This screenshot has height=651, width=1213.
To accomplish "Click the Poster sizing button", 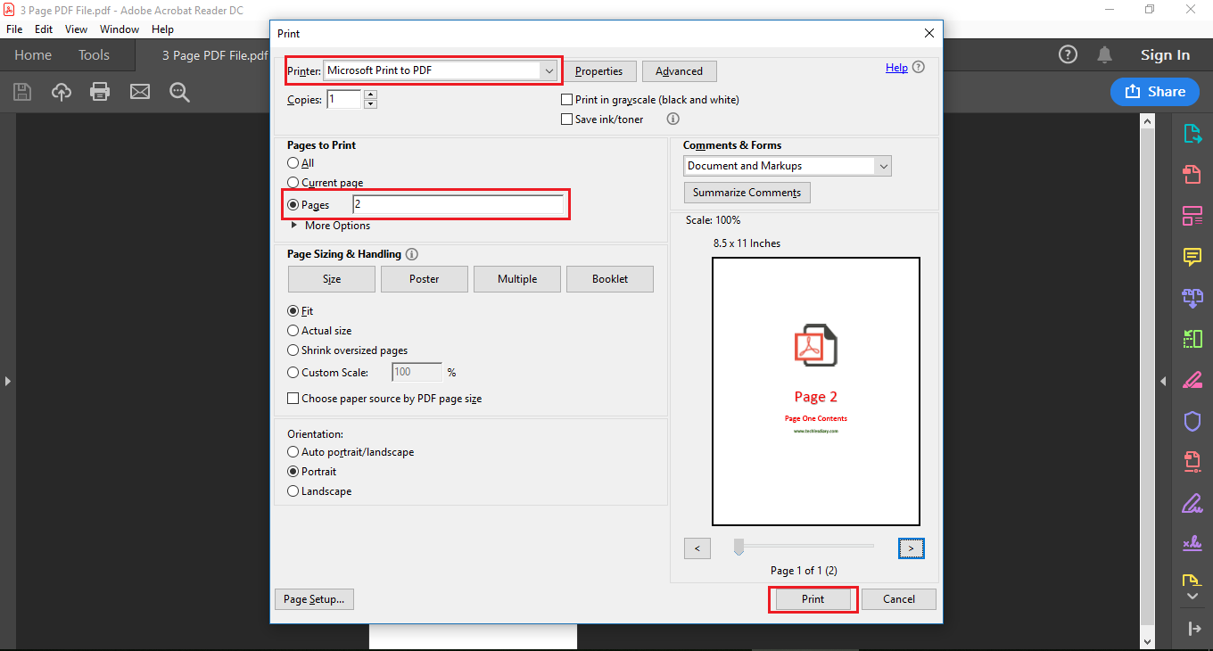I will pos(425,279).
